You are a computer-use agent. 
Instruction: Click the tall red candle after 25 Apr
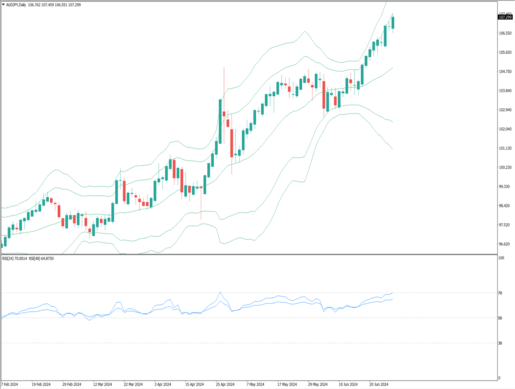[232, 143]
